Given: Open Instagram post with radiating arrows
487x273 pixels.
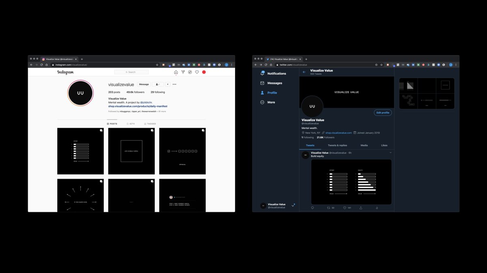Looking at the screenshot, I should click(x=80, y=196).
